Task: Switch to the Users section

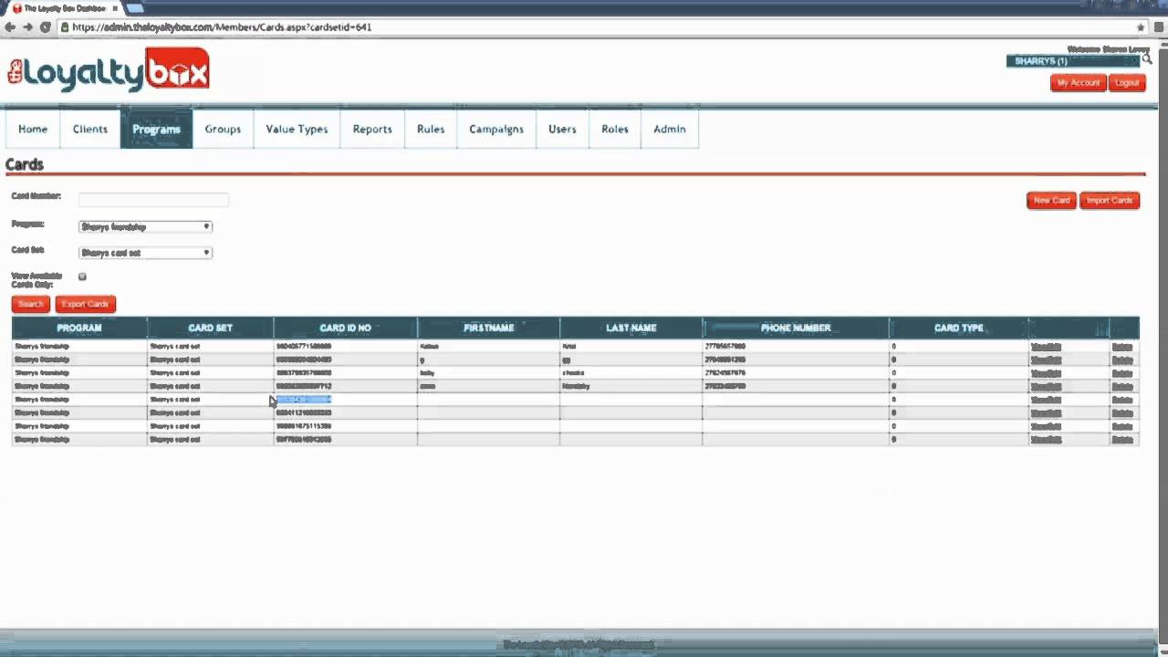Action: pyautogui.click(x=562, y=129)
